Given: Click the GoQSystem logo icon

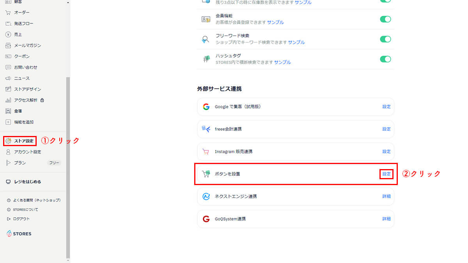Looking at the screenshot, I should coord(206,219).
